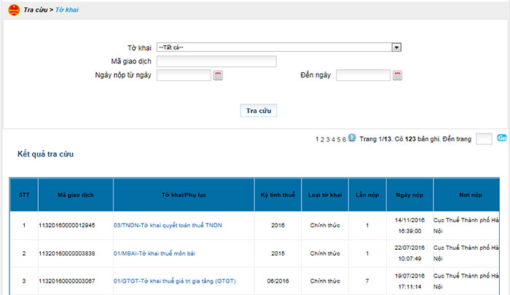Viewport: 510px width, 295px height.
Task: Click the Ngày nộp từ ngày date field
Action: point(184,75)
